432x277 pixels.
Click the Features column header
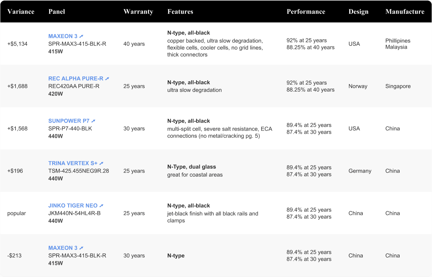point(180,12)
